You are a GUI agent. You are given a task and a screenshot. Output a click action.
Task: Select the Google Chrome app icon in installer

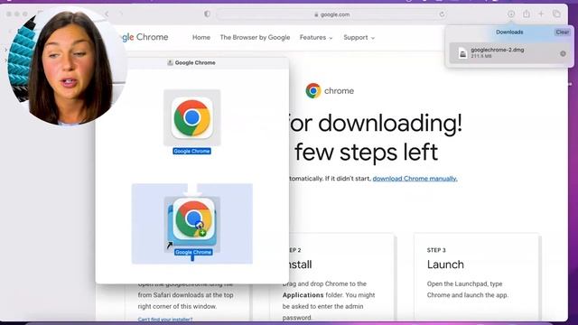click(192, 117)
